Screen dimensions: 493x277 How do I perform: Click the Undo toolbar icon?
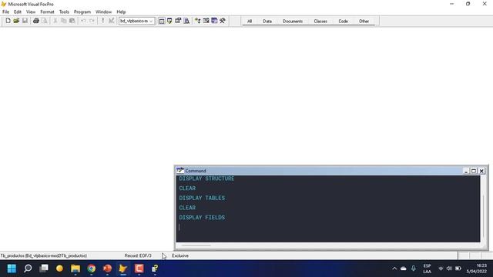(83, 21)
